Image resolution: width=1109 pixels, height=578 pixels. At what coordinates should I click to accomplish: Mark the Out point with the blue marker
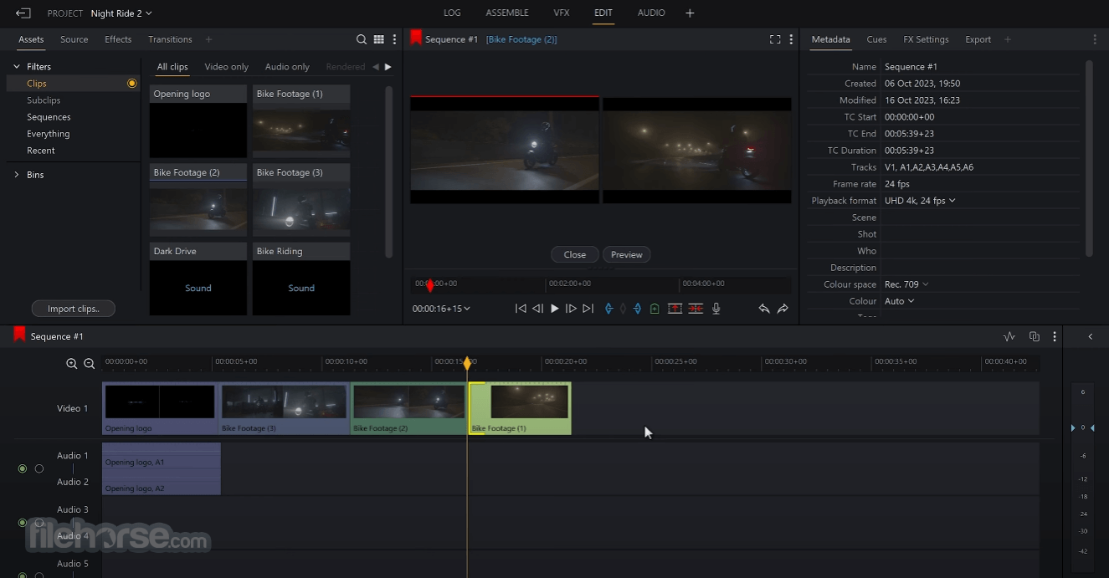coord(637,309)
